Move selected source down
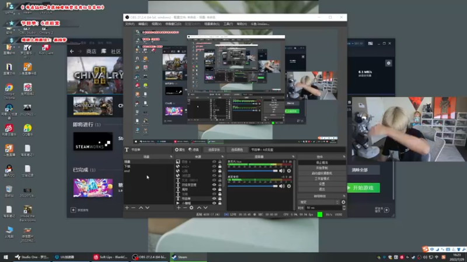The image size is (467, 262). click(x=205, y=208)
